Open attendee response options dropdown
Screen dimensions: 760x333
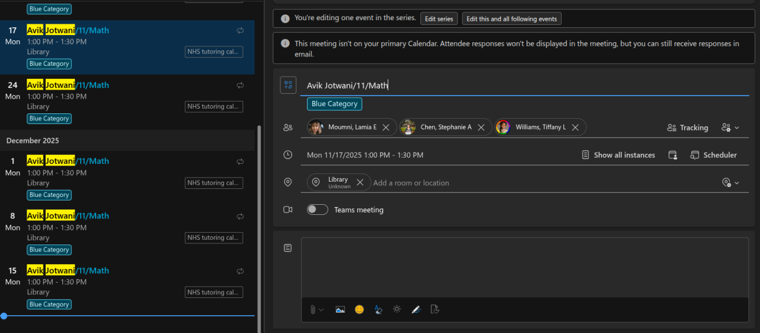pyautogui.click(x=730, y=128)
